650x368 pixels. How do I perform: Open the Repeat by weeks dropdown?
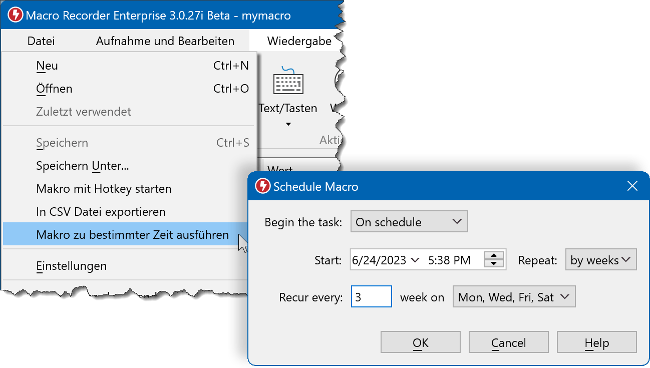click(600, 260)
